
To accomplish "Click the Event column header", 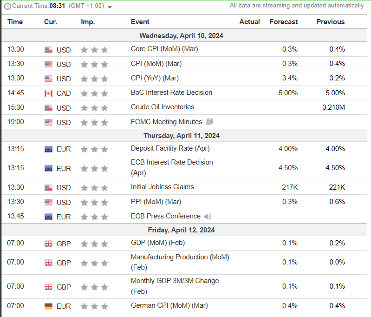I will 140,22.
